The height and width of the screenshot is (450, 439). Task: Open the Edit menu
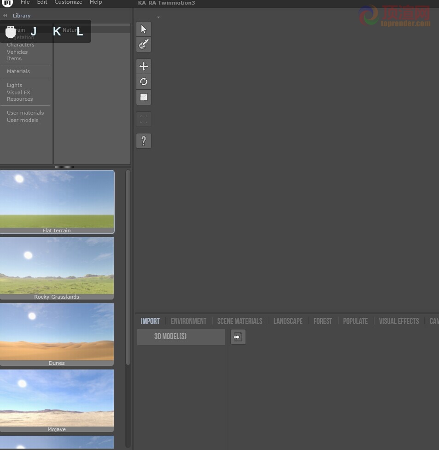[x=42, y=2]
